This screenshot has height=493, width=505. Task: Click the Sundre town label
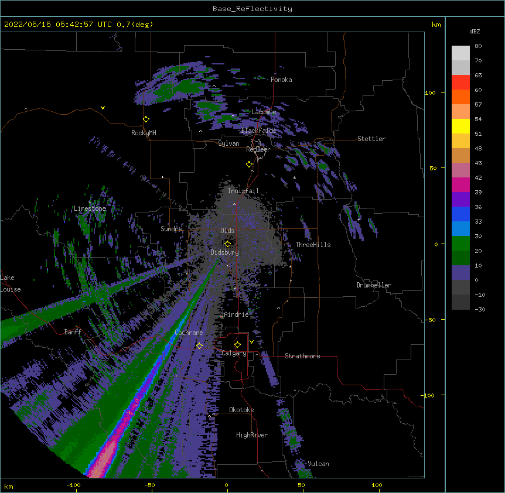(171, 229)
